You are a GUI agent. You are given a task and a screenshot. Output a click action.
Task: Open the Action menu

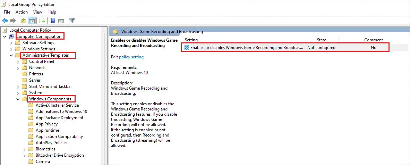[22, 12]
